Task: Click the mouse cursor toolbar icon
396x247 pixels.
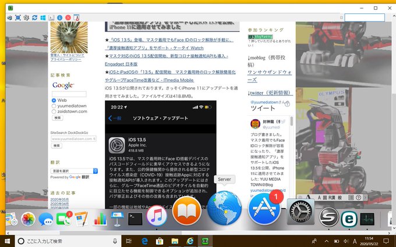Action: point(51,17)
